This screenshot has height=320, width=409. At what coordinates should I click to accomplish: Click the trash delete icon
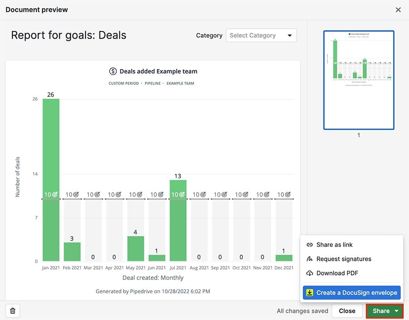[12, 311]
